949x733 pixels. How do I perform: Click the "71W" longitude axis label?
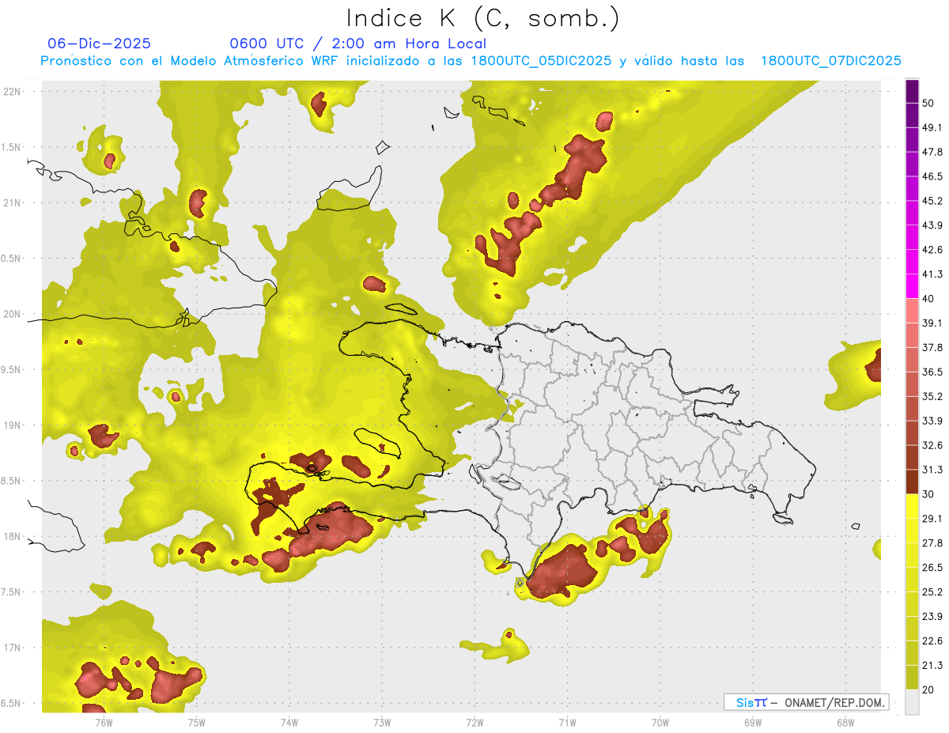(567, 722)
